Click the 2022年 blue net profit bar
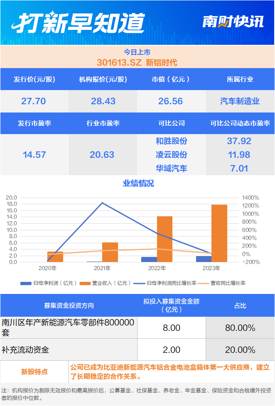275x406 pixels. tap(149, 259)
